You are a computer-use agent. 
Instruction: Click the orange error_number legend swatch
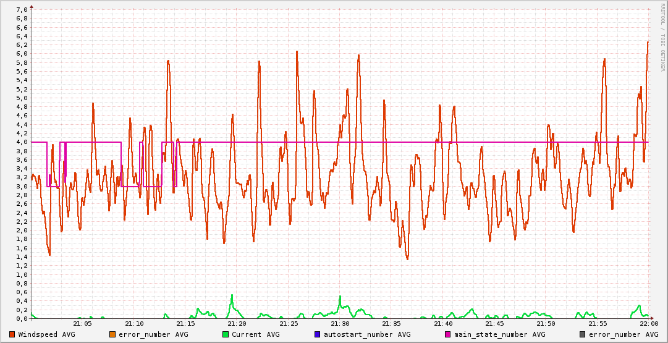(x=112, y=334)
